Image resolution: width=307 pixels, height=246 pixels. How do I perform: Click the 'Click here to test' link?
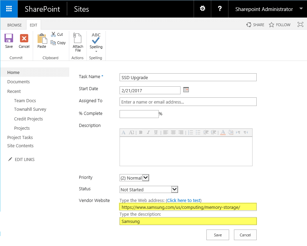pyautogui.click(x=184, y=200)
